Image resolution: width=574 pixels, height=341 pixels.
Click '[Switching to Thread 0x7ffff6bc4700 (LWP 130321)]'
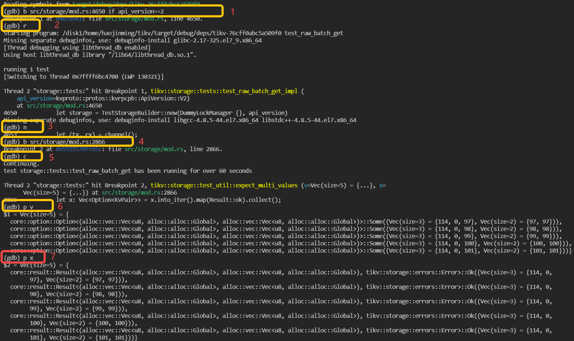pyautogui.click(x=83, y=76)
